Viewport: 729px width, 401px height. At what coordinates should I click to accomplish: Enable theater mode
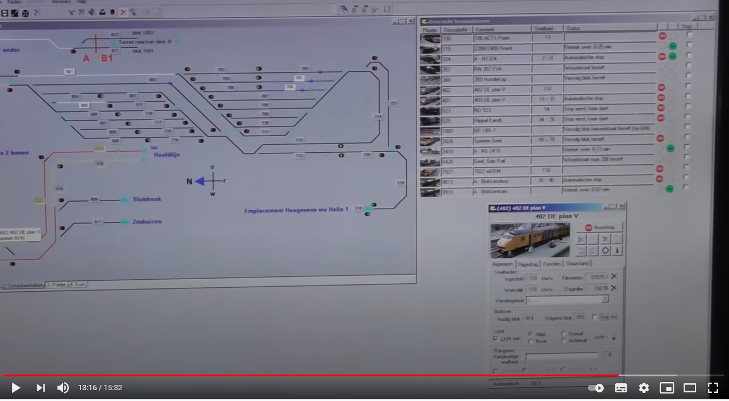tap(689, 388)
